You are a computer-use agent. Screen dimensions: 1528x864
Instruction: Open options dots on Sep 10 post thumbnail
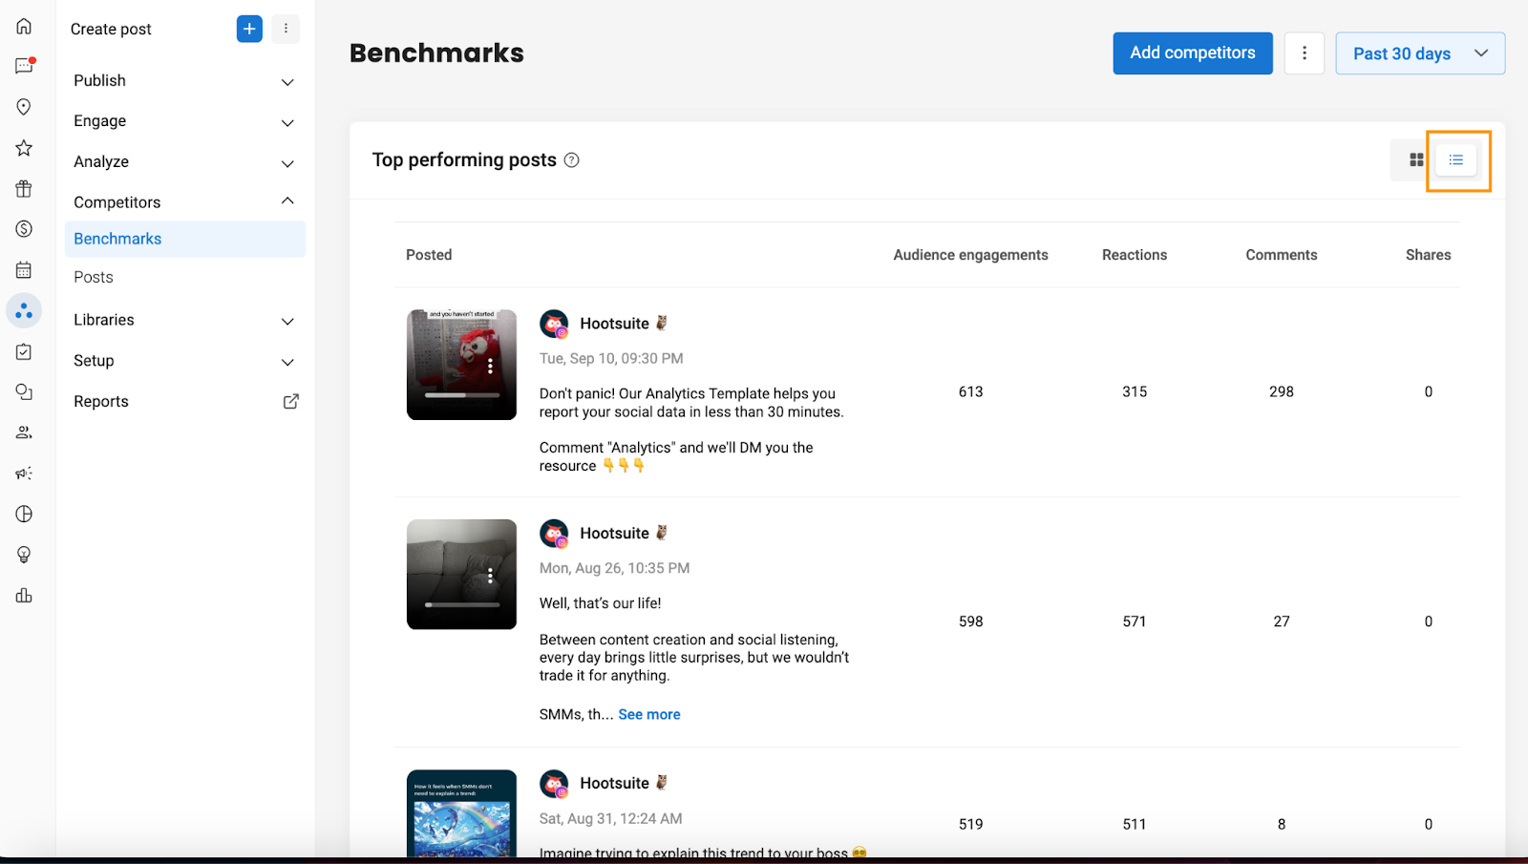pyautogui.click(x=491, y=366)
